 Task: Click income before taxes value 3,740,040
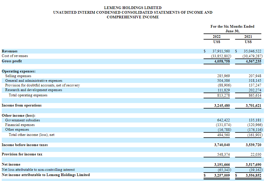tap(222, 145)
